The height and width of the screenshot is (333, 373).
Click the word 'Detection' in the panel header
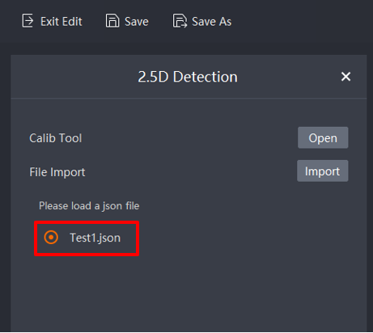206,77
